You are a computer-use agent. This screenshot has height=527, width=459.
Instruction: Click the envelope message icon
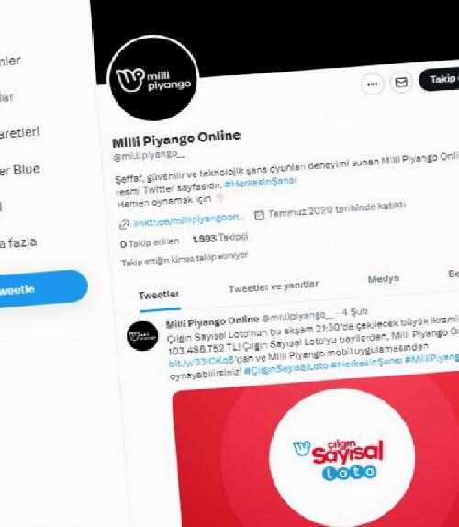point(401,83)
